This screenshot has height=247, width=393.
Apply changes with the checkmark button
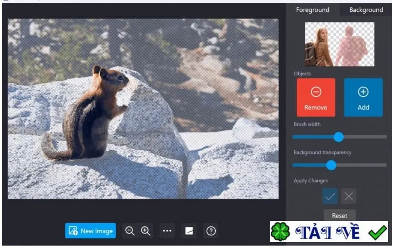click(x=330, y=196)
